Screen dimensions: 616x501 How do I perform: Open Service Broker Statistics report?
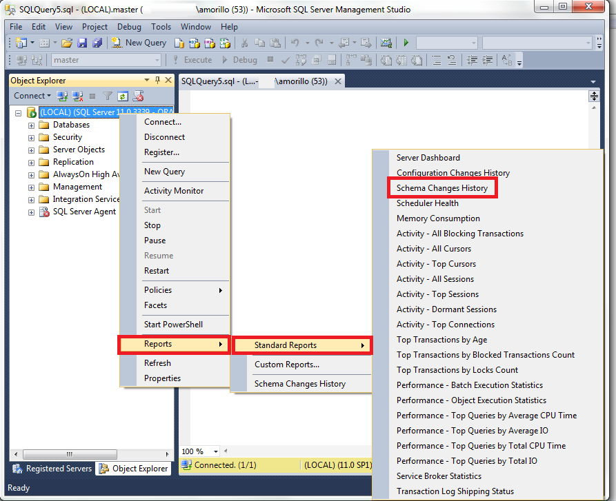click(x=439, y=476)
